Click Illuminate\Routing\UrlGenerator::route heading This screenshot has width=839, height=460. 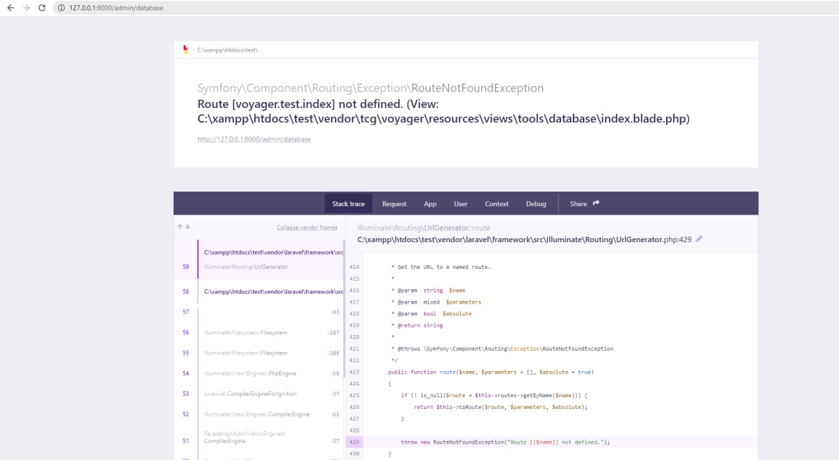click(x=423, y=228)
